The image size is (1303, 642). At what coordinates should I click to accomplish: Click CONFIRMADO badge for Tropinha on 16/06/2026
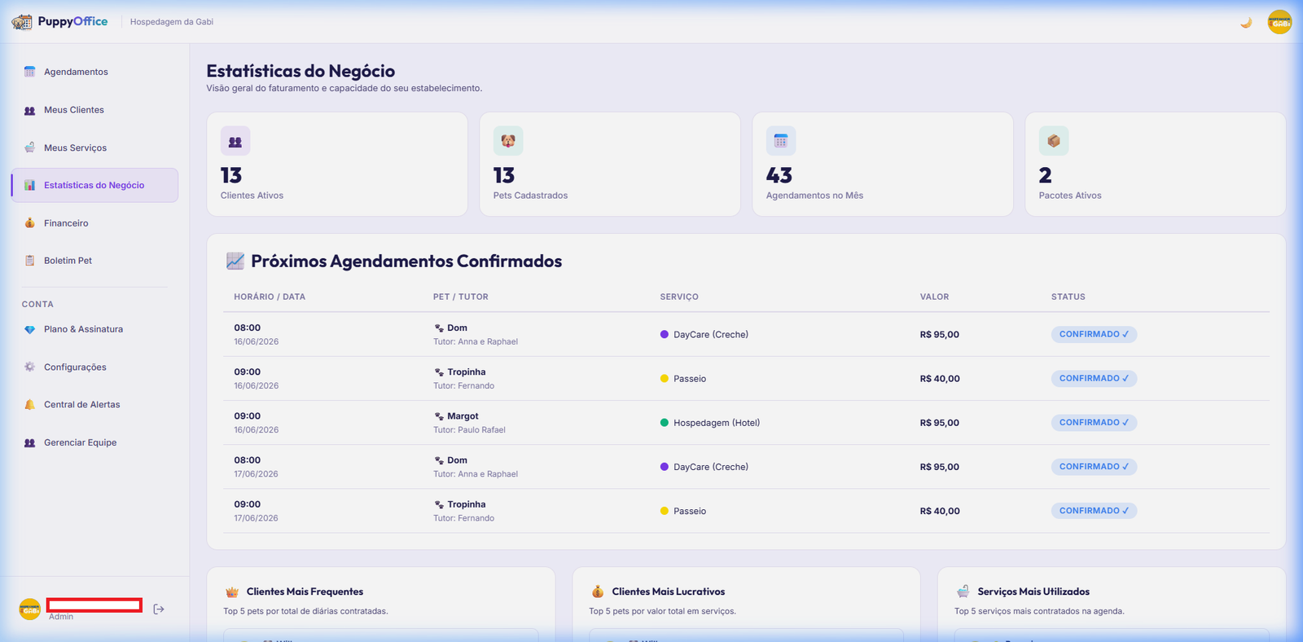click(1094, 378)
